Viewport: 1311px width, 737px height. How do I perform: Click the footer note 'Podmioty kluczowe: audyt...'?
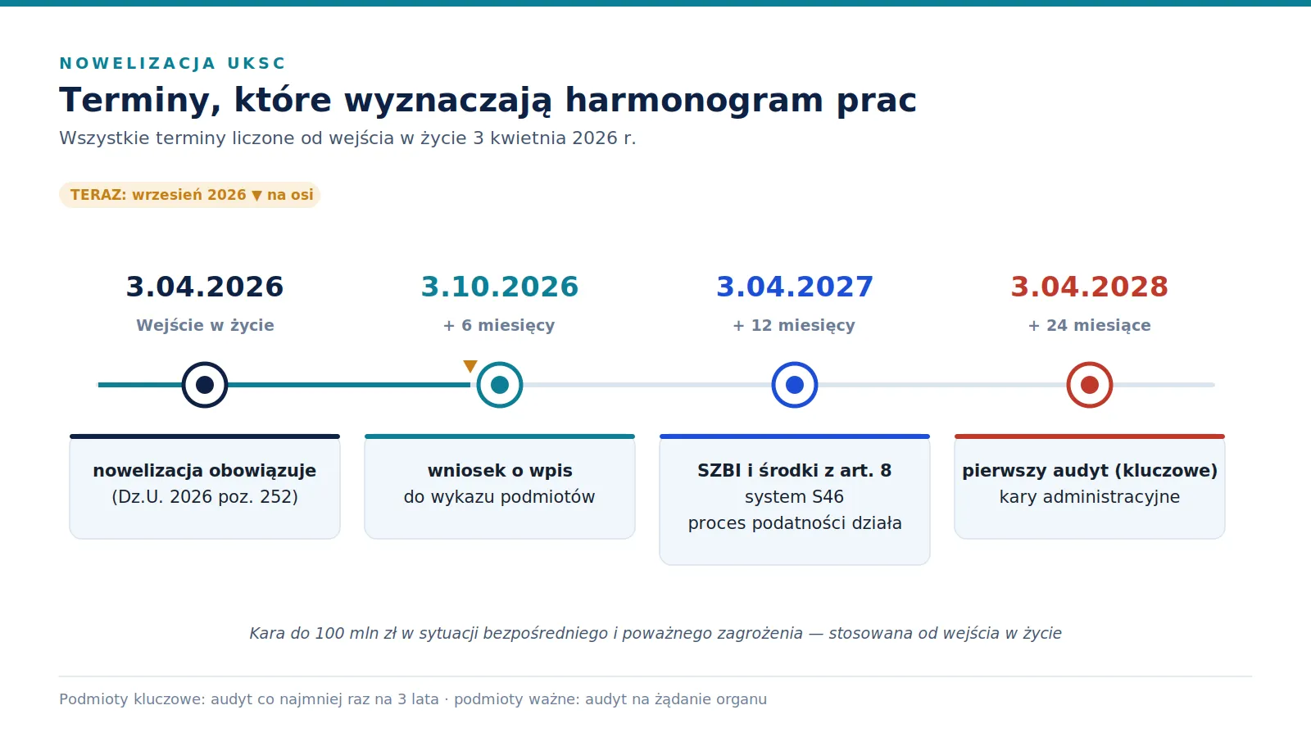(413, 699)
